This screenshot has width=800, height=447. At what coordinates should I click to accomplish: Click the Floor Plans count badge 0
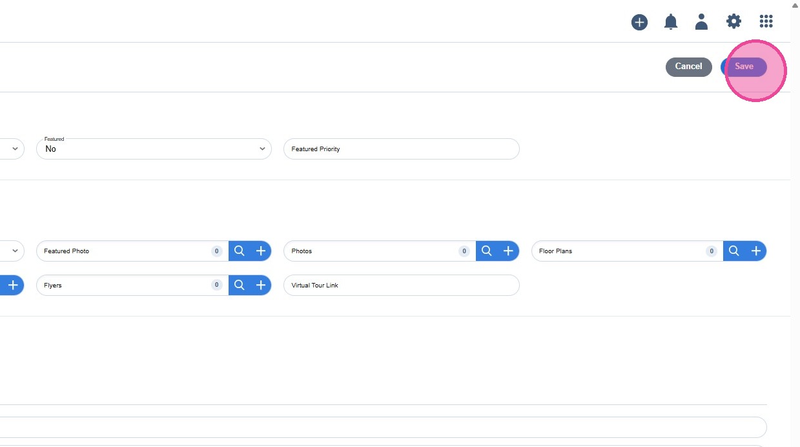[x=712, y=251]
